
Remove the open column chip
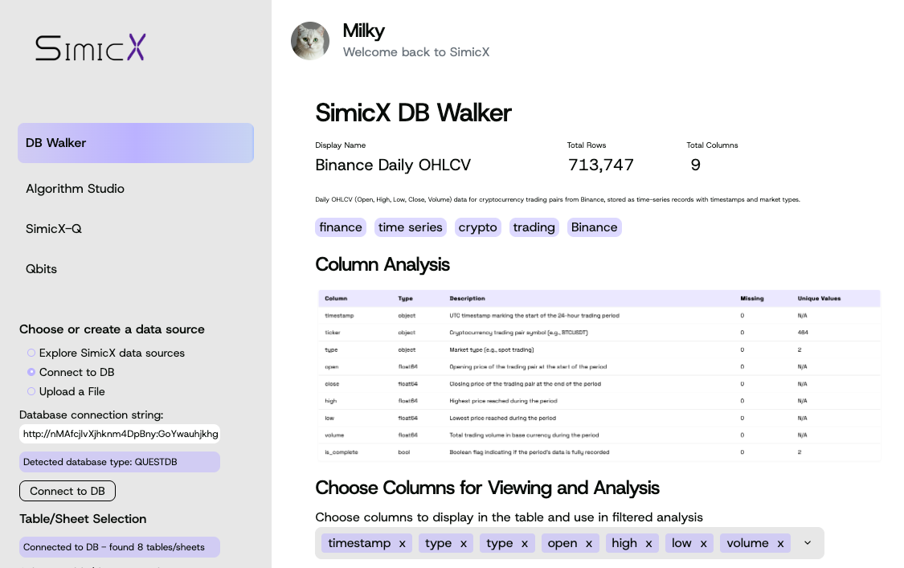click(x=589, y=544)
